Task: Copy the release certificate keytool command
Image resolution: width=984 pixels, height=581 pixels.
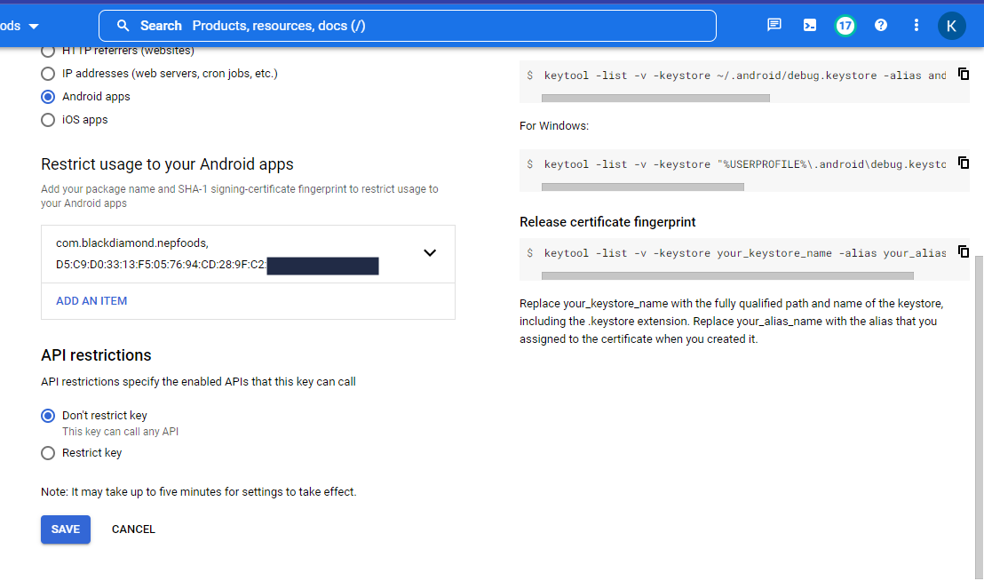Action: [964, 251]
